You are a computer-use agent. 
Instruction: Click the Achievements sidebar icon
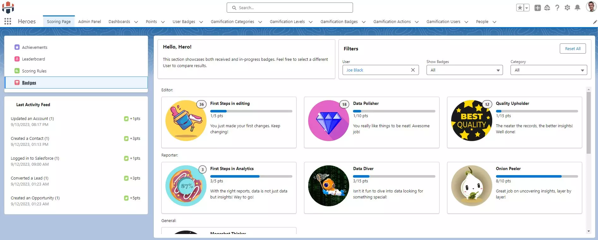(x=17, y=47)
